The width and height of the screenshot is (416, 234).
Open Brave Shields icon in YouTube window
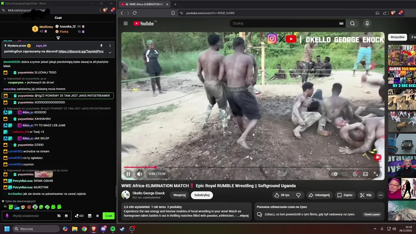(x=393, y=13)
